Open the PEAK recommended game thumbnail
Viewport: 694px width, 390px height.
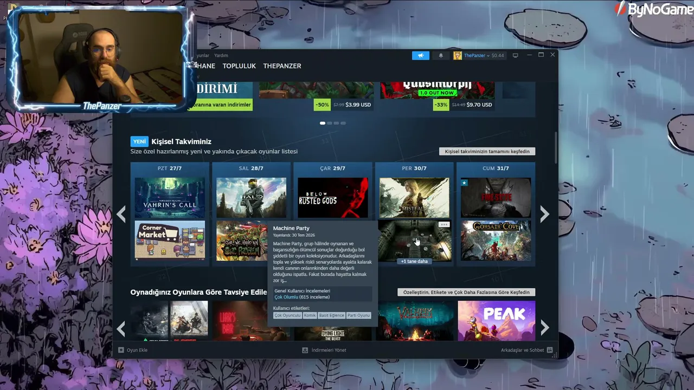point(496,321)
